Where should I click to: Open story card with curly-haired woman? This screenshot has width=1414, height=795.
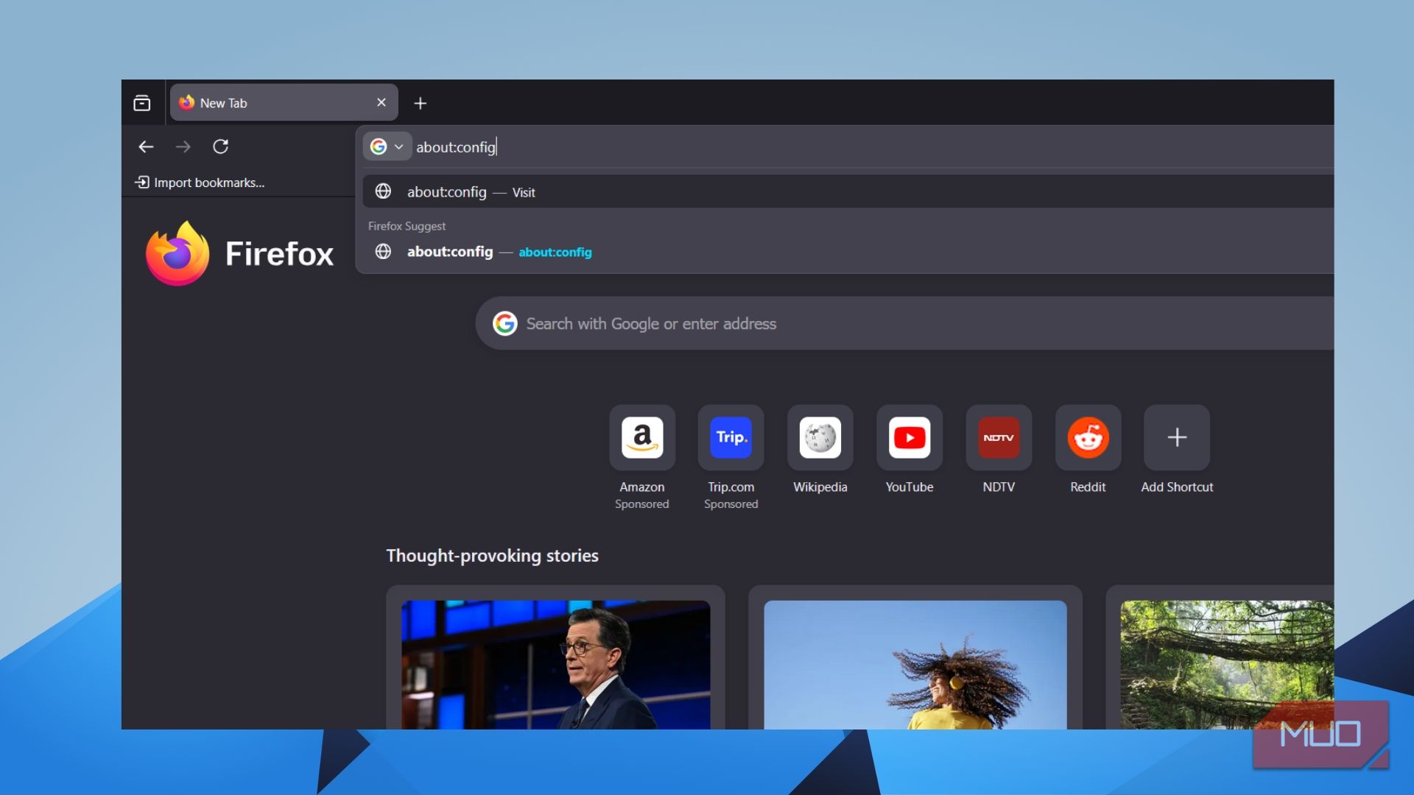click(x=915, y=657)
